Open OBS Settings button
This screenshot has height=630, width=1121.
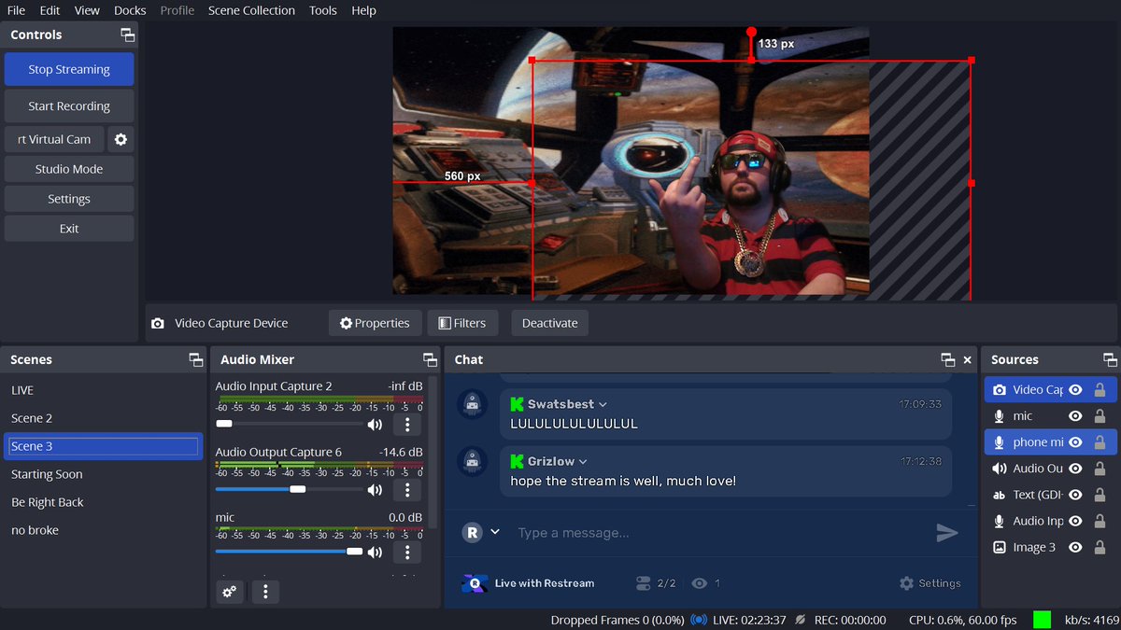point(69,199)
